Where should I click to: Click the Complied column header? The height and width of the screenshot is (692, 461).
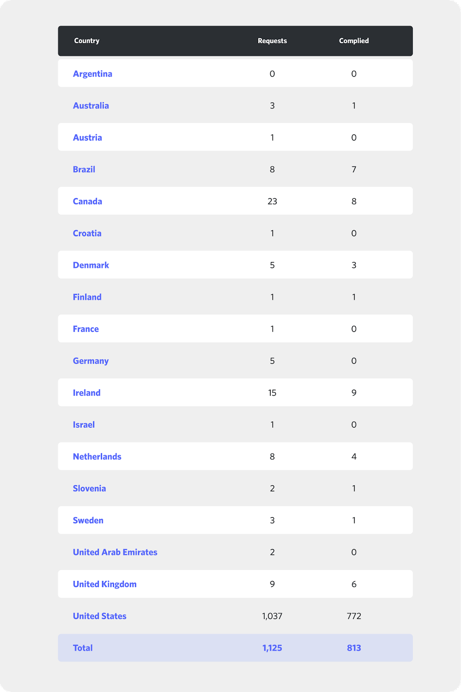coord(354,41)
